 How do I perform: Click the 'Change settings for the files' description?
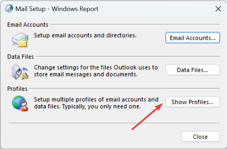coord(96,71)
